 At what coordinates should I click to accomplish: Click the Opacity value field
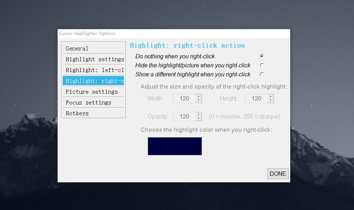185,117
